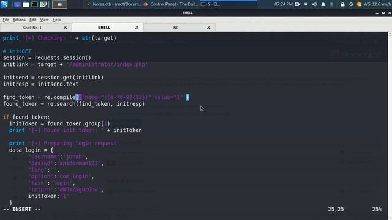Image resolution: width=392 pixels, height=220 pixels.
Task: Click the 'Checking:' print line at top
Action: pyautogui.click(x=59, y=38)
